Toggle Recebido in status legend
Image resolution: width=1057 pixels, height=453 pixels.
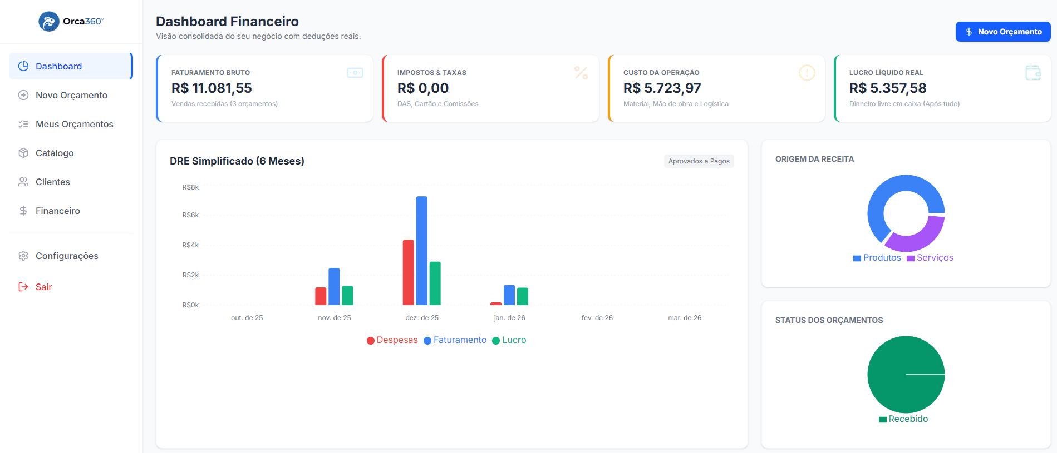click(903, 419)
